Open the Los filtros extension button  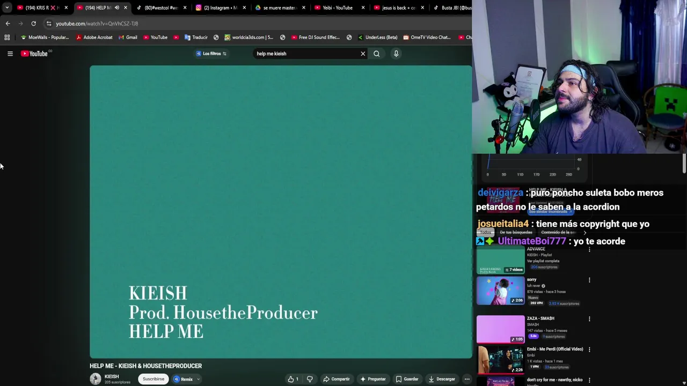[211, 54]
